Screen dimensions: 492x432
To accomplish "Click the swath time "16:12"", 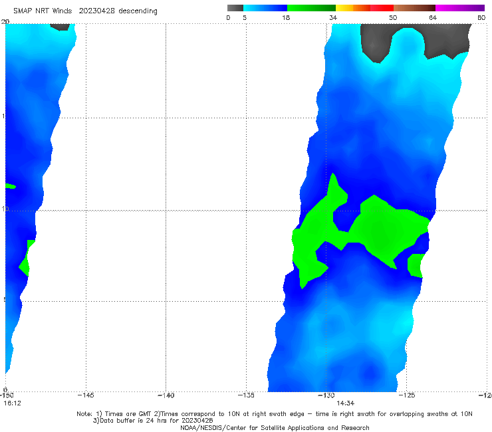I will [12, 403].
